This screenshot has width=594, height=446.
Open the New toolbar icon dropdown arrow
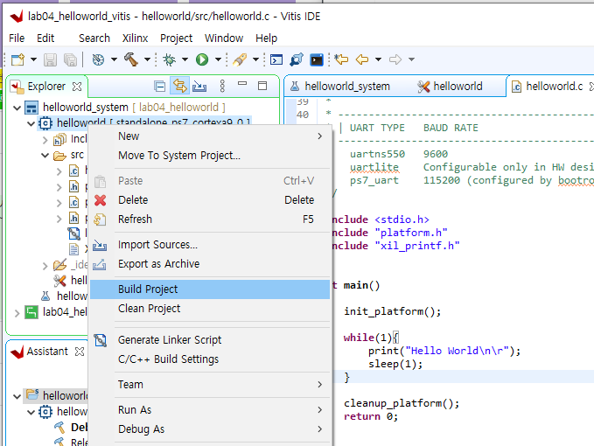point(34,59)
